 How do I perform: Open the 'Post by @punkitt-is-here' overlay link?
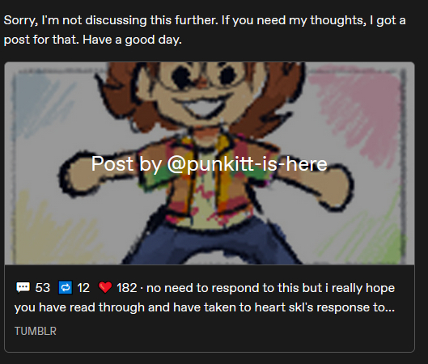(209, 164)
